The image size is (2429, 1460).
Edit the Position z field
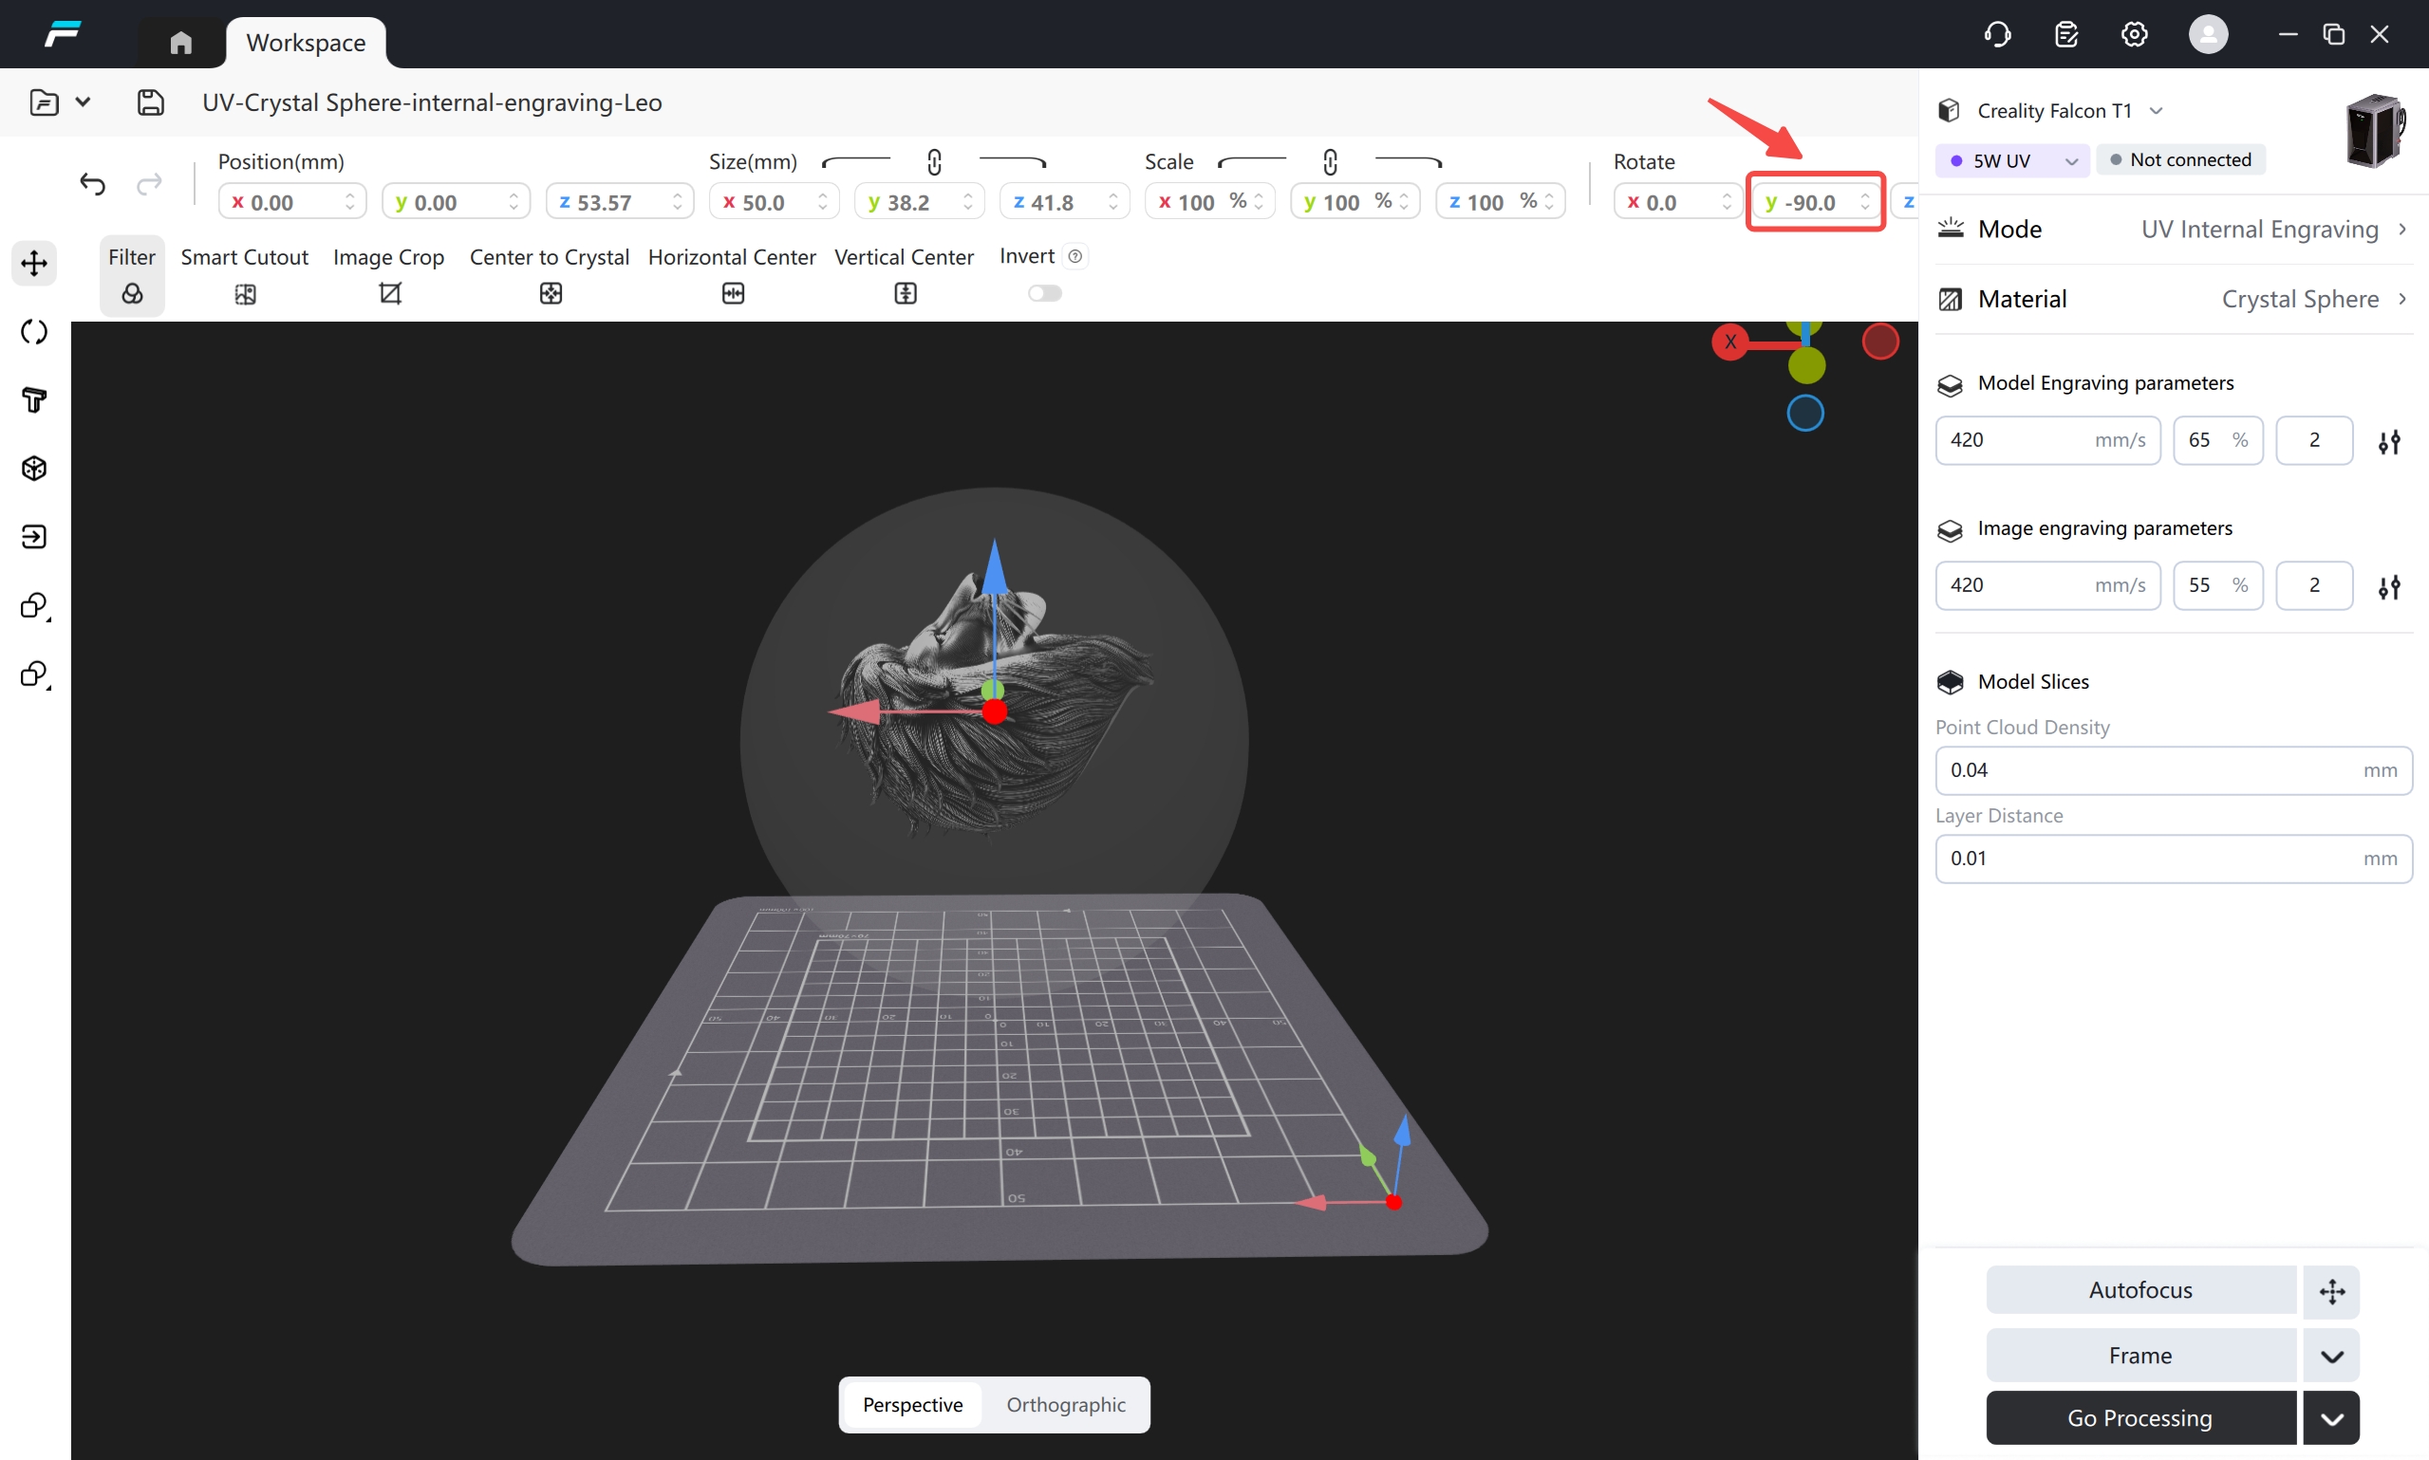coord(620,202)
